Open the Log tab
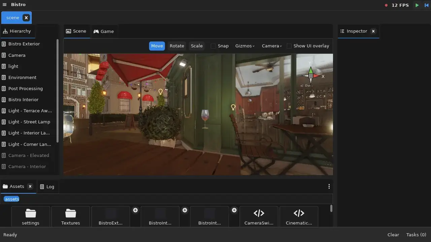Viewport: 431px width, 242px height. tap(47, 187)
